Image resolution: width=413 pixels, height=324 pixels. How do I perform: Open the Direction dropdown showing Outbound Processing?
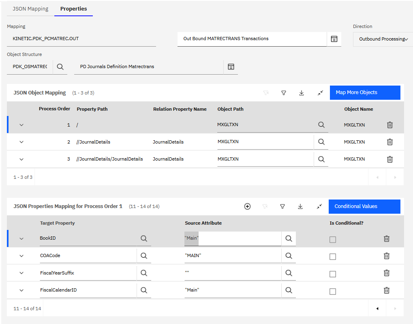(383, 39)
